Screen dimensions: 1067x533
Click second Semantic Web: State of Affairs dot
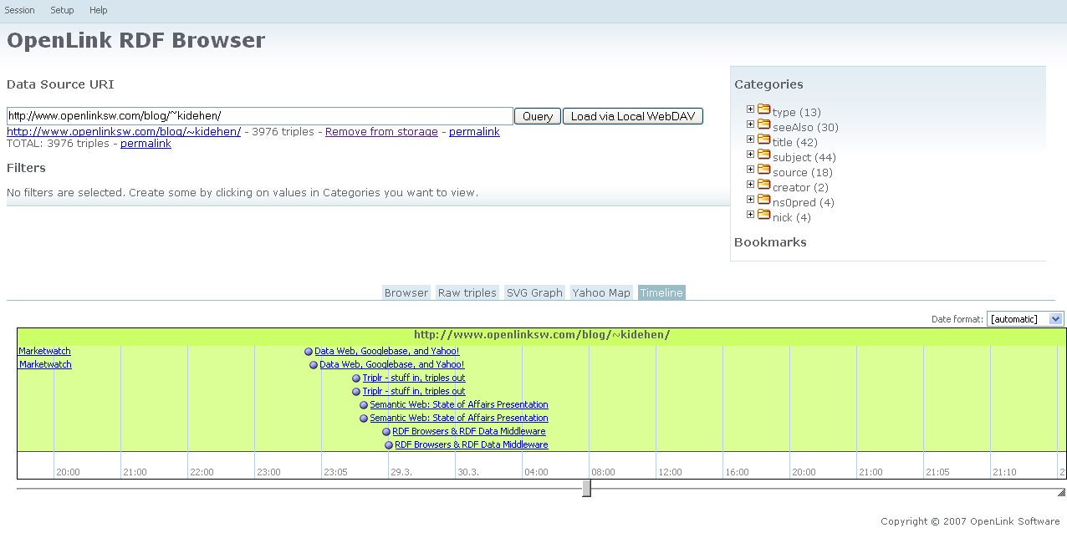pyautogui.click(x=364, y=419)
